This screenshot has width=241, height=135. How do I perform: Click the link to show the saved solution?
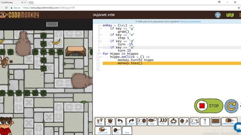(190, 22)
